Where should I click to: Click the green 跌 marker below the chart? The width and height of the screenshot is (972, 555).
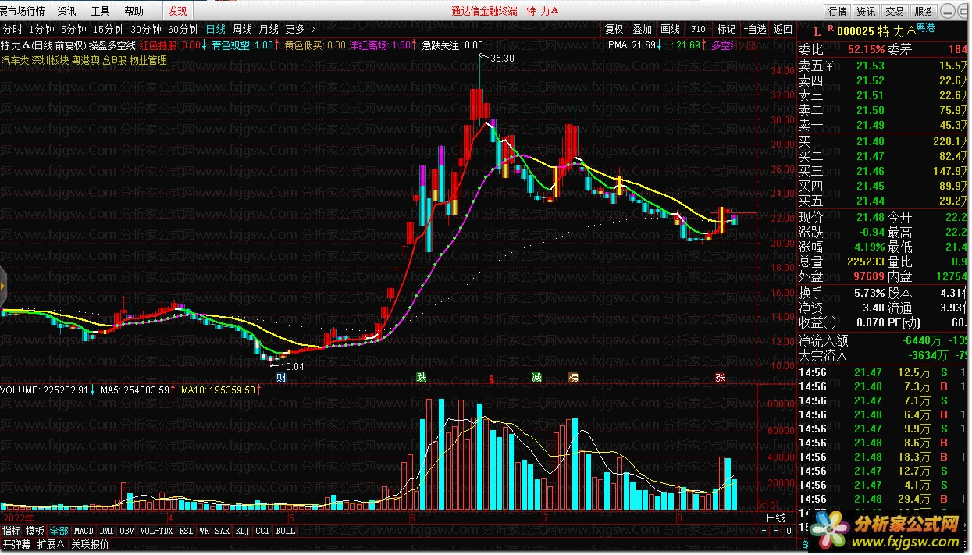click(422, 378)
